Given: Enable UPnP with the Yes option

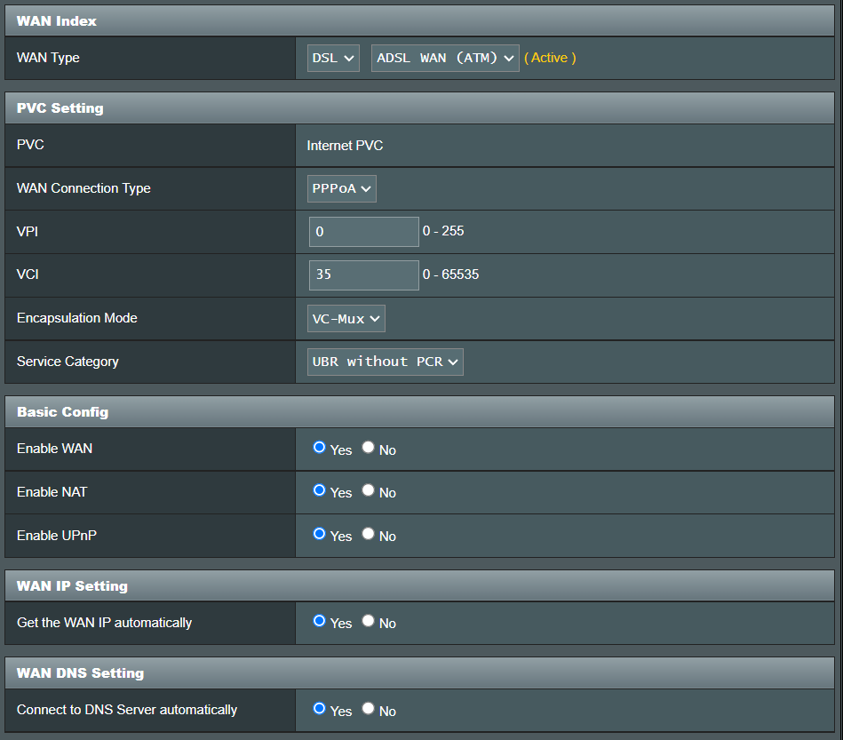Looking at the screenshot, I should [x=320, y=534].
